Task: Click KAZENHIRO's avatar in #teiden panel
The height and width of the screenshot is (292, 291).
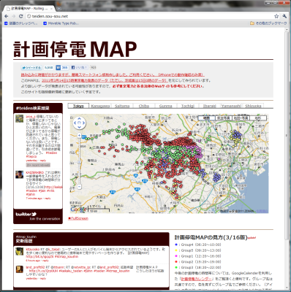Action: click(20, 174)
